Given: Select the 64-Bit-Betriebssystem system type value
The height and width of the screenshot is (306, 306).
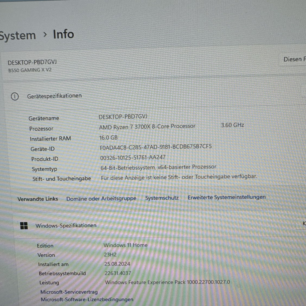Looking at the screenshot, I should point(158,167).
